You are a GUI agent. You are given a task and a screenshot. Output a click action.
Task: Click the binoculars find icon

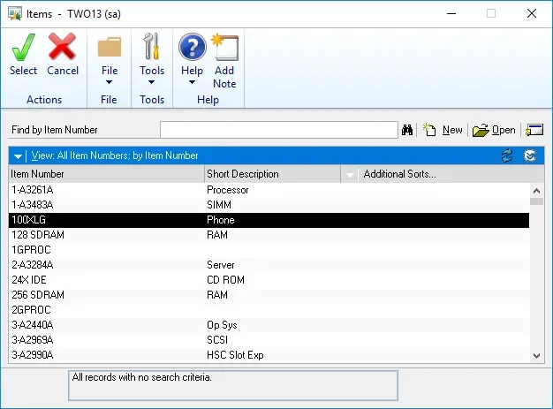click(x=408, y=130)
